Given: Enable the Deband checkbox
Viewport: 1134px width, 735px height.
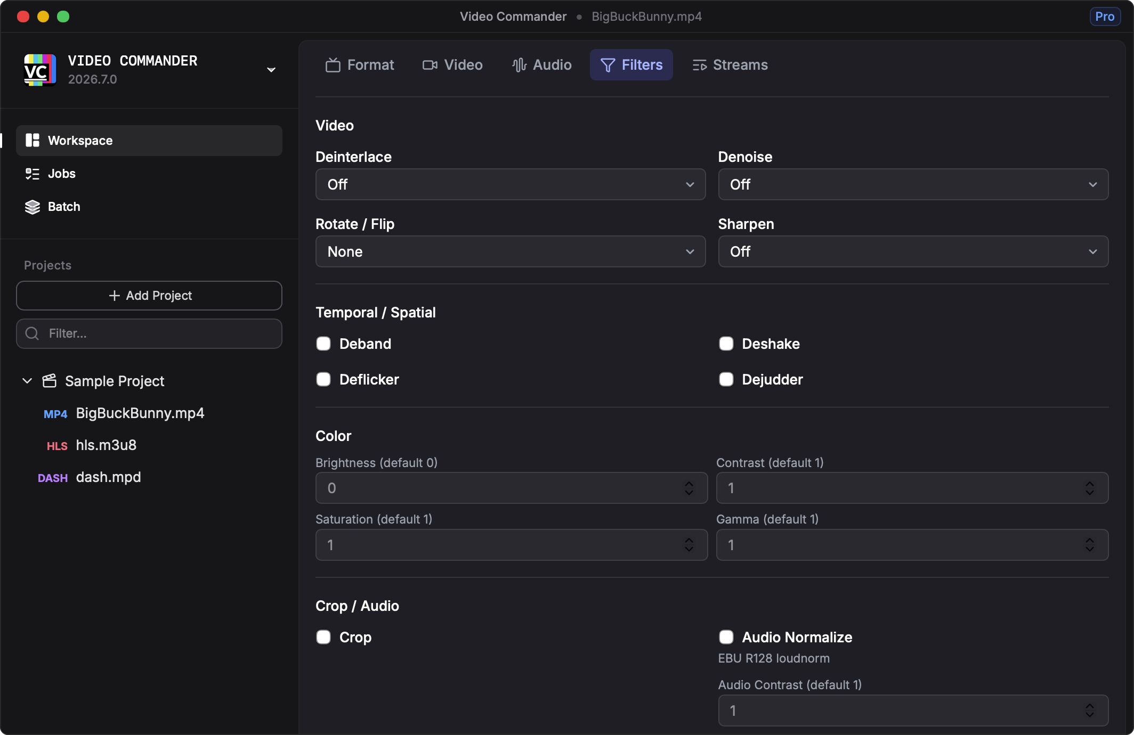Looking at the screenshot, I should (323, 344).
